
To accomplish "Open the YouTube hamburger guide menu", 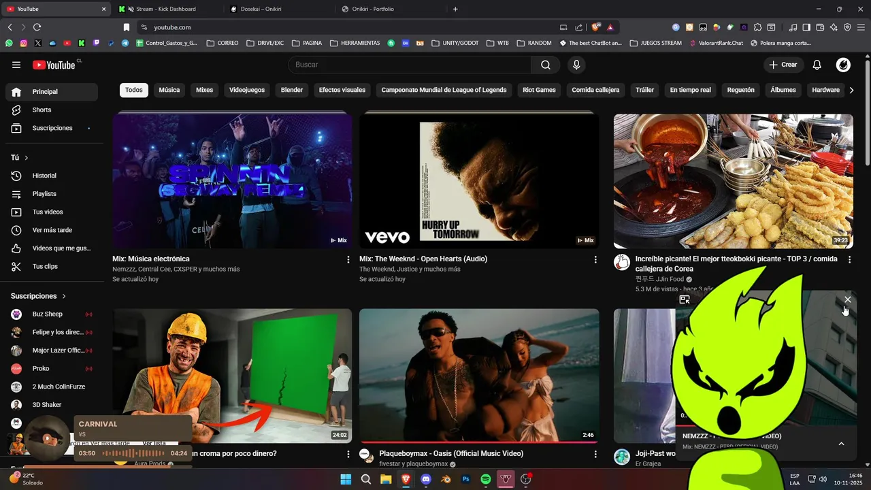I will pos(16,65).
